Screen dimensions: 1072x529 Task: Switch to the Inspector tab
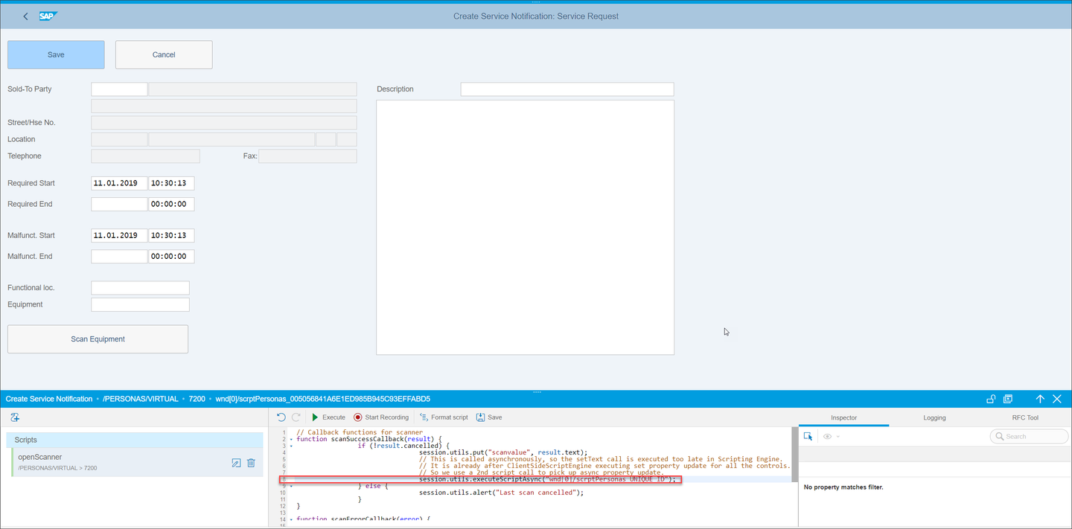844,417
